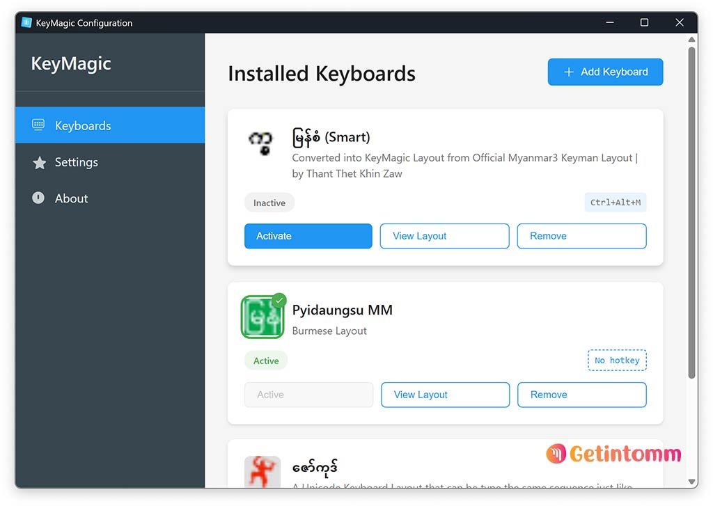Viewport: 713px width, 506px height.
Task: Click the KeyMagic title bar app icon
Action: pos(27,22)
